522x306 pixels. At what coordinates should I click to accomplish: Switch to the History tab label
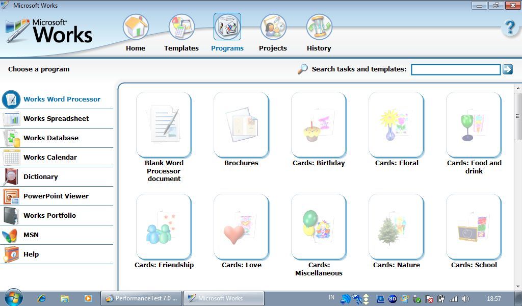[319, 48]
